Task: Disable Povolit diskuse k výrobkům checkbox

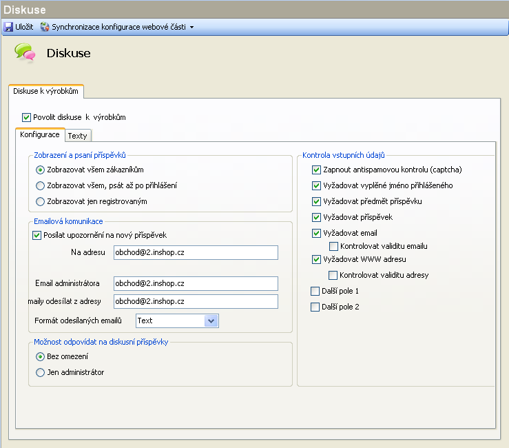Action: click(27, 117)
